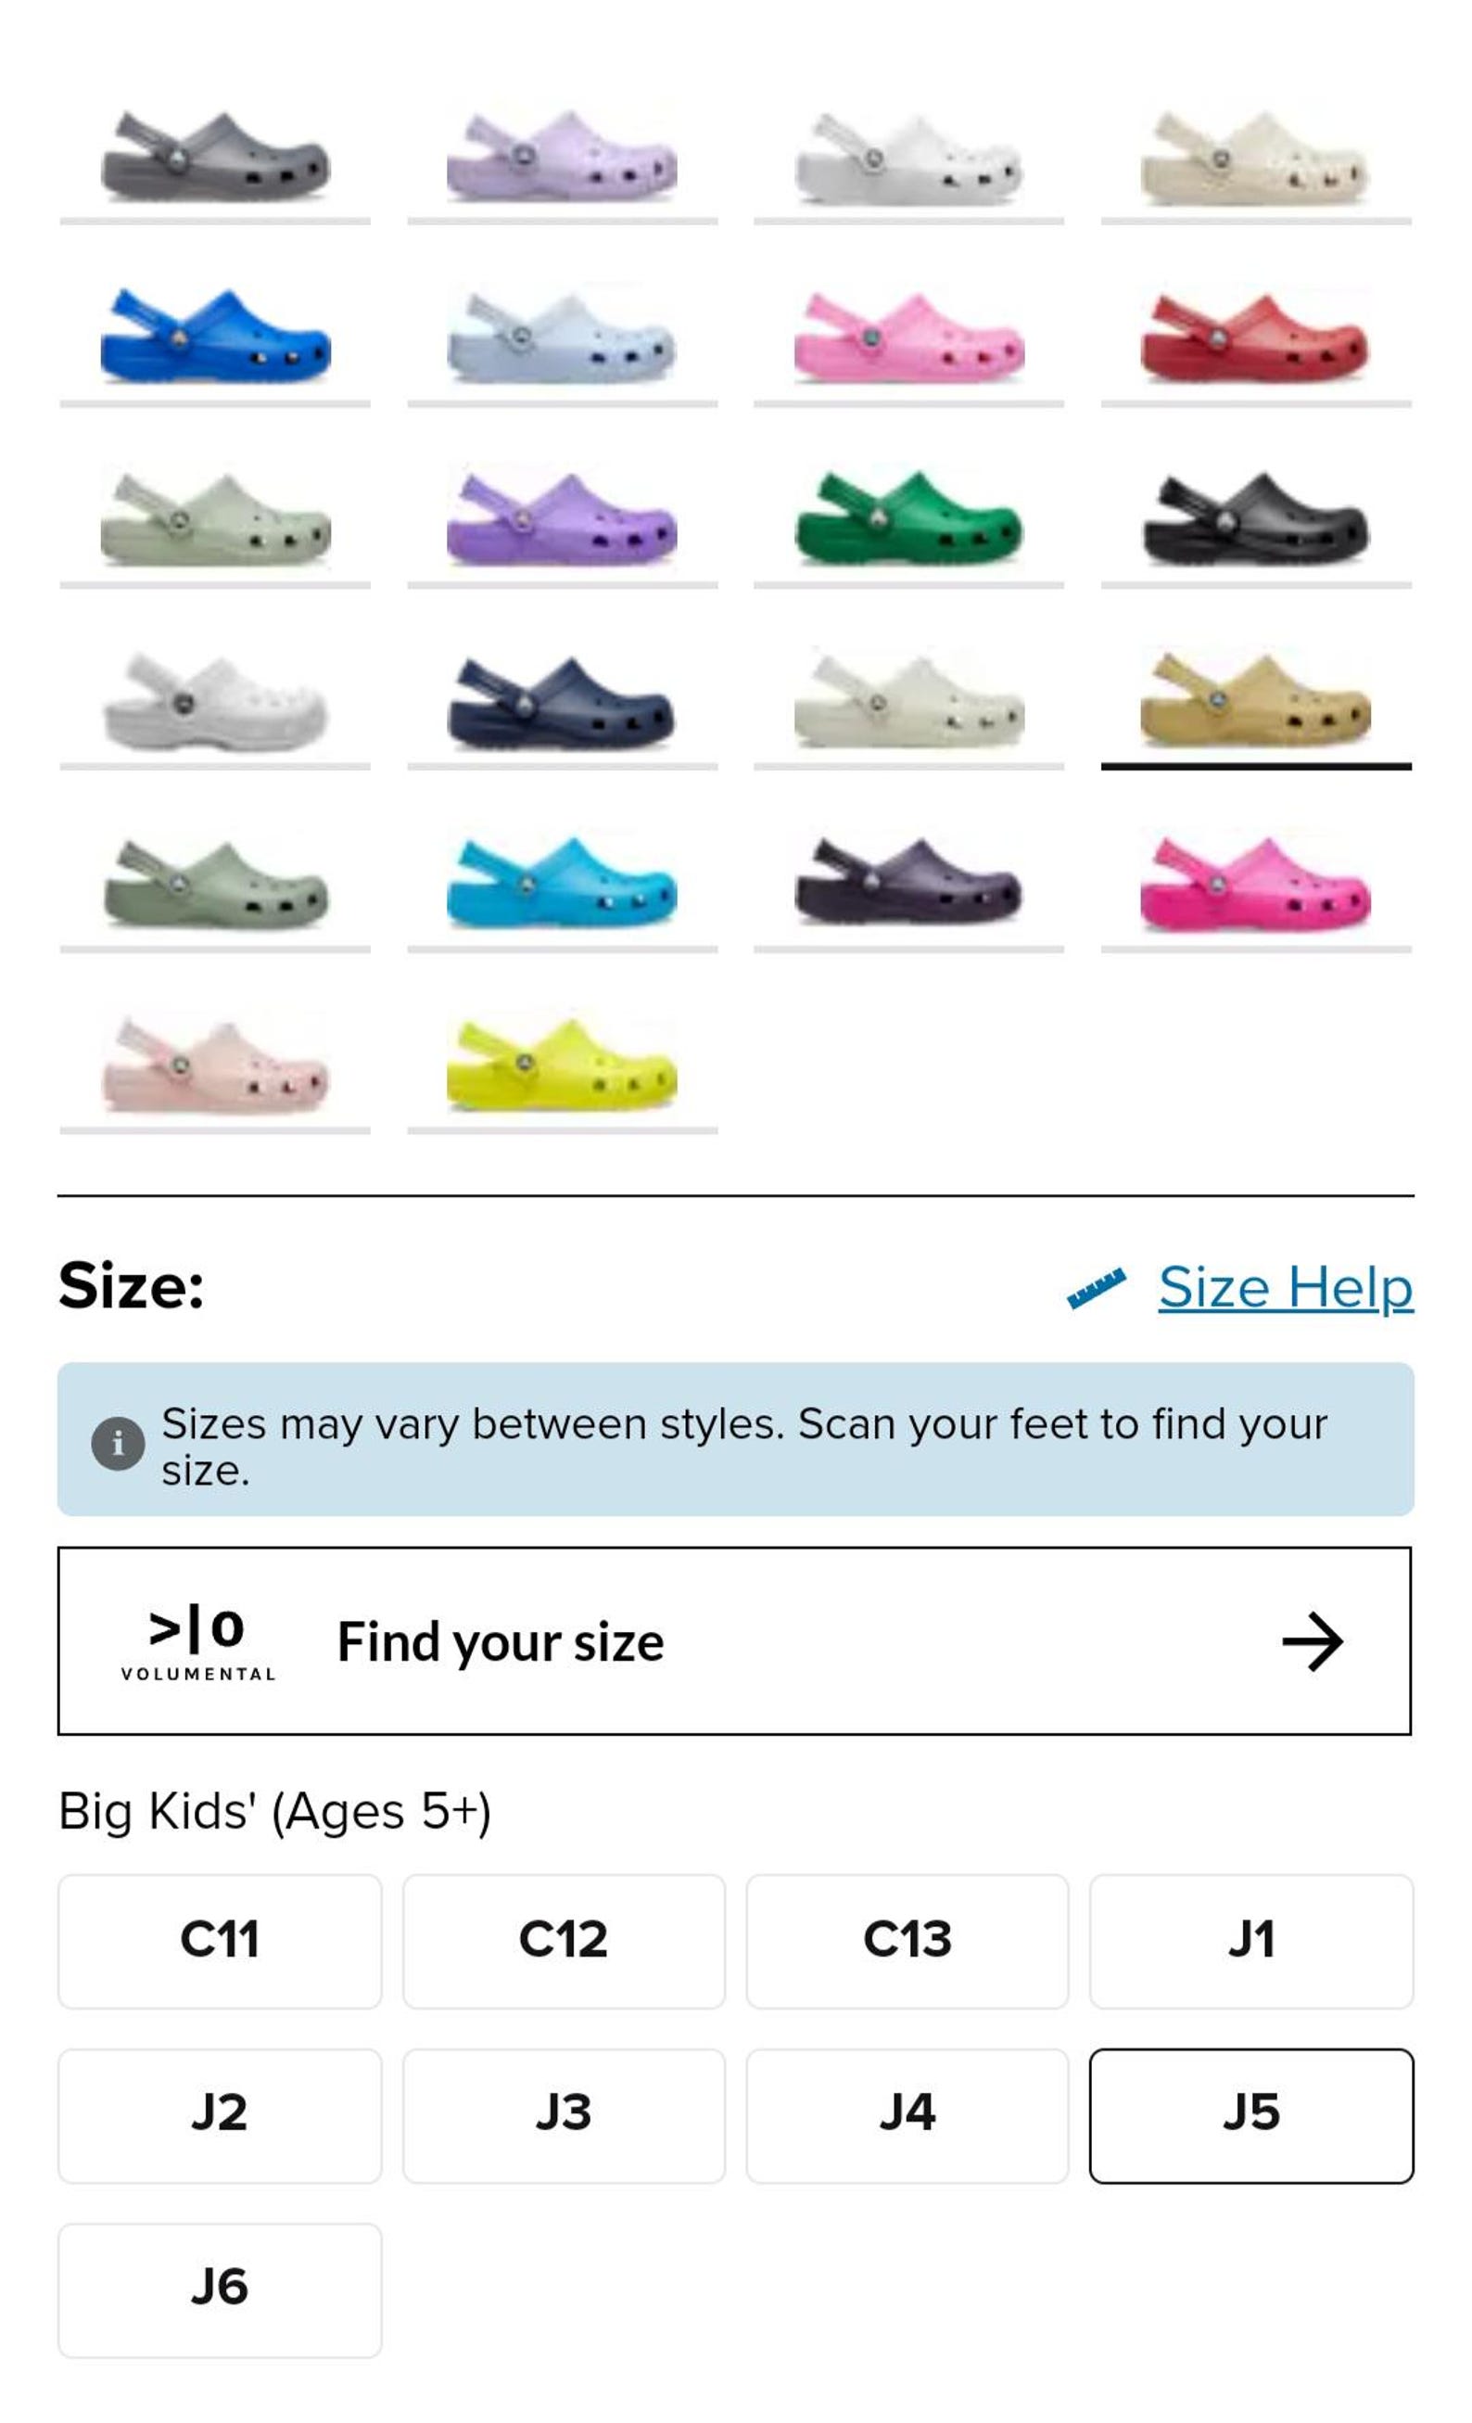Choose the navy blue clog swatch
The height and width of the screenshot is (2423, 1472).
point(562,701)
